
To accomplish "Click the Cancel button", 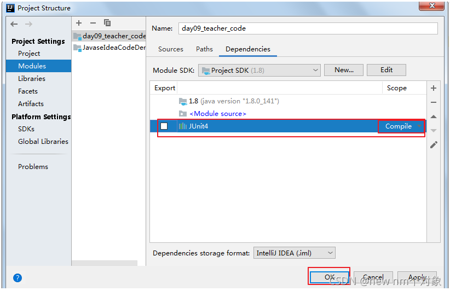I will 373,277.
